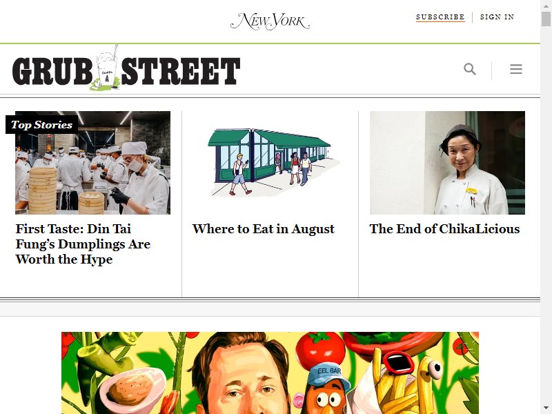
Task: Open the search magnifying glass icon
Action: 470,70
